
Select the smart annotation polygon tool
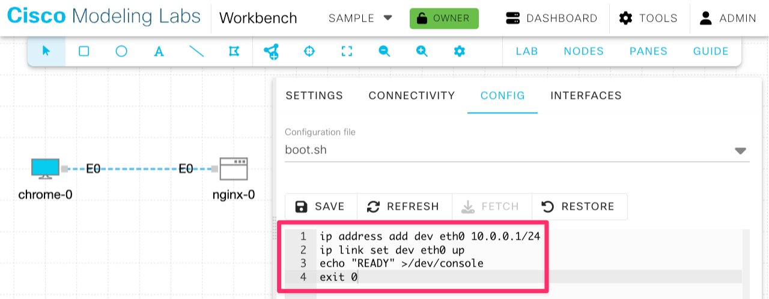[234, 52]
